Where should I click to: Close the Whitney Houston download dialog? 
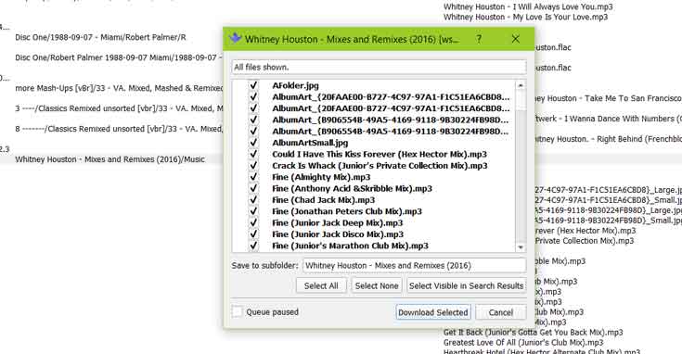click(x=515, y=39)
